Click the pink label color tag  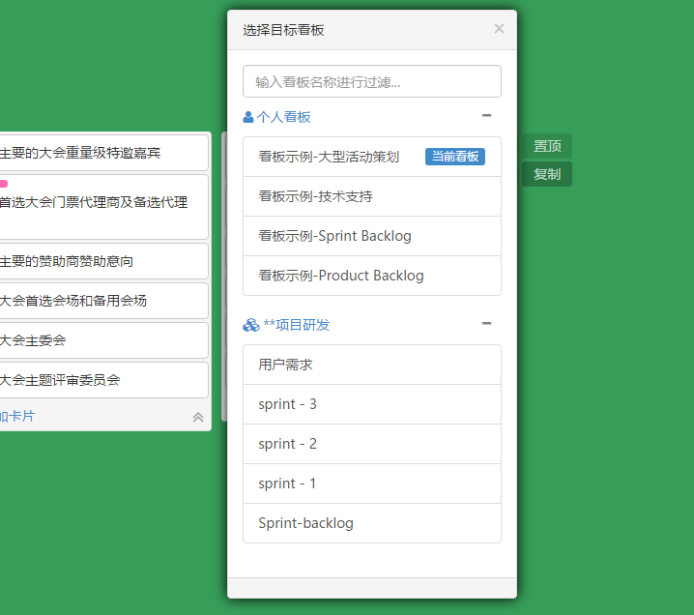[x=3, y=184]
